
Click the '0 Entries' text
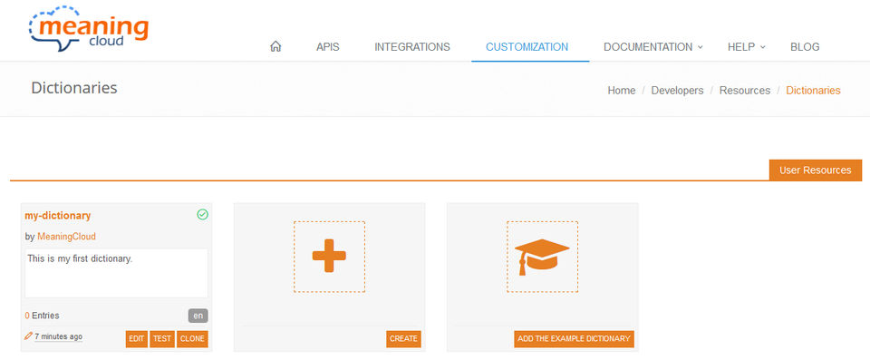click(x=43, y=316)
